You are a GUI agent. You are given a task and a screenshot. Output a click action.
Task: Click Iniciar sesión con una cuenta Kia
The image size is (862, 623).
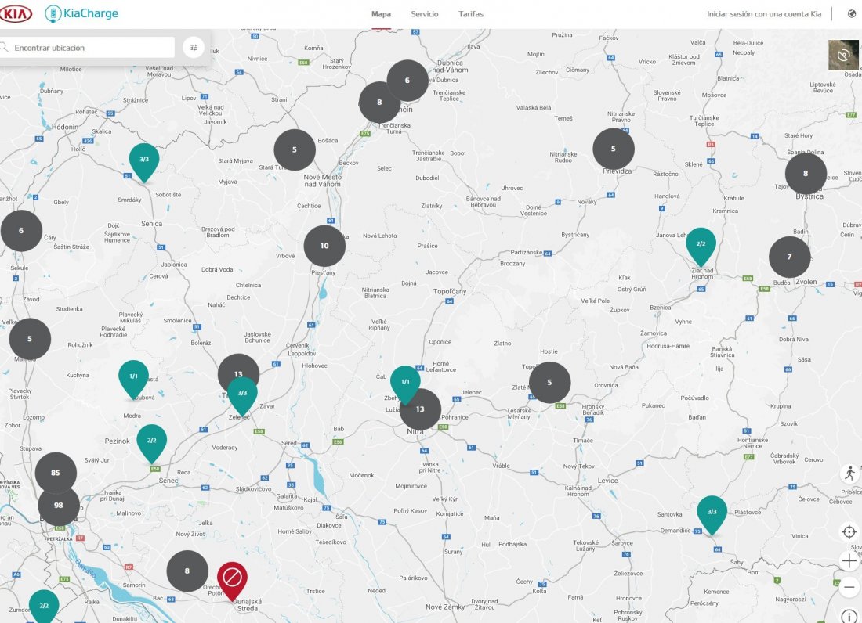764,14
